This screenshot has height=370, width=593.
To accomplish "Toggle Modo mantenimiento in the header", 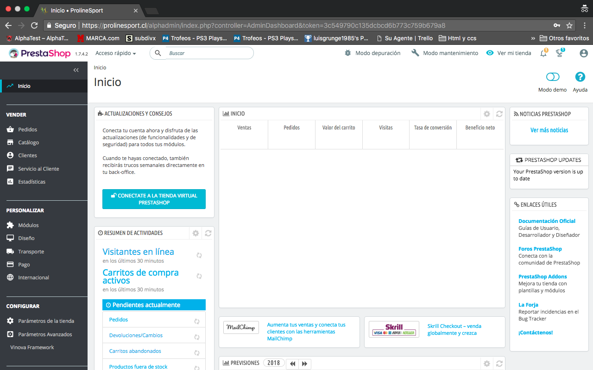I will (445, 53).
